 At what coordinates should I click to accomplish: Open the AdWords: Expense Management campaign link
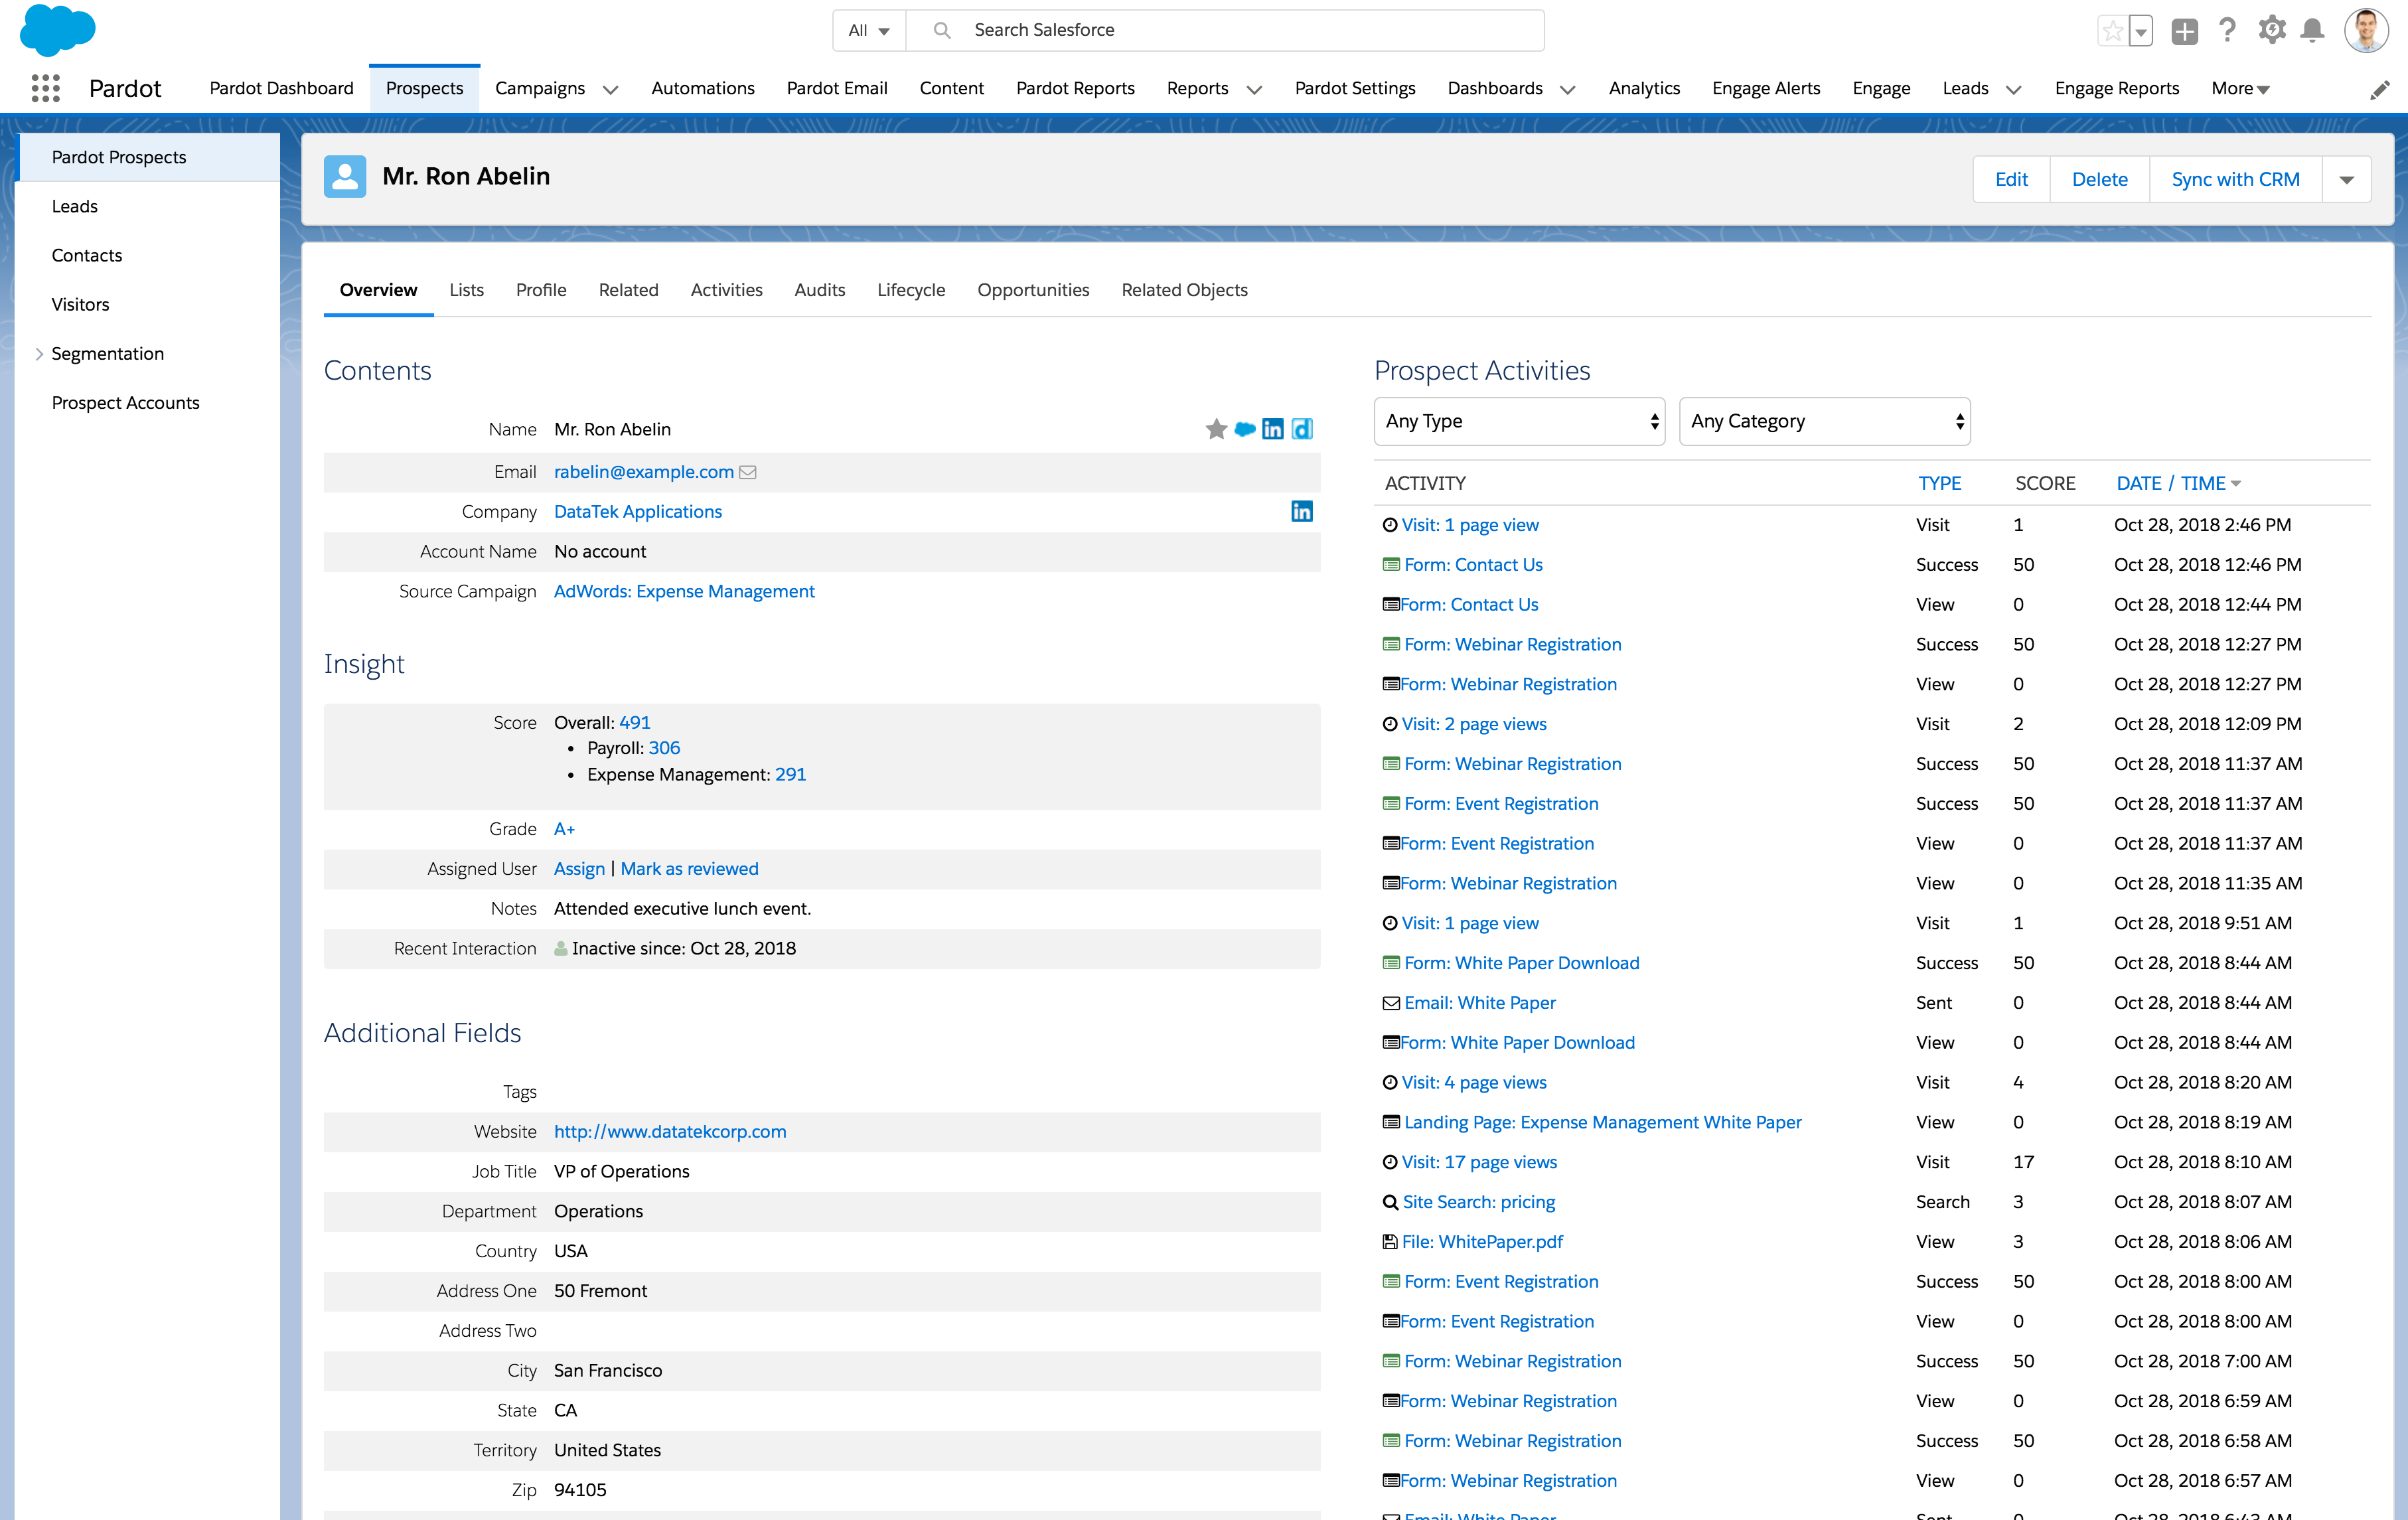tap(684, 591)
